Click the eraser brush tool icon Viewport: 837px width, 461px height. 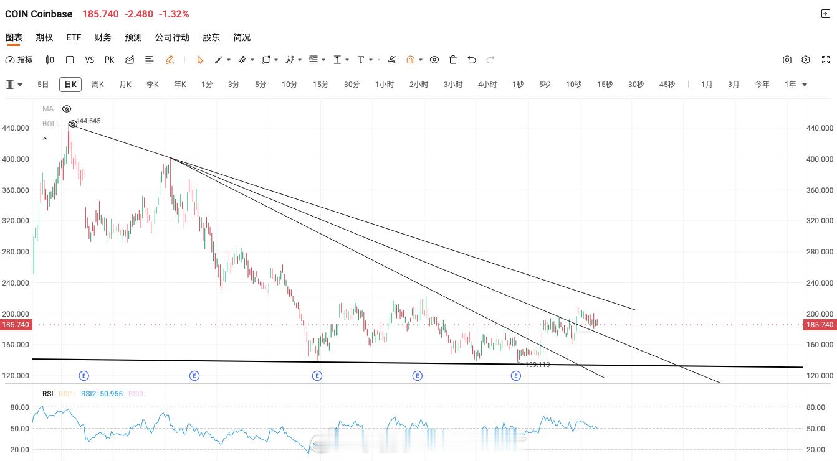pyautogui.click(x=391, y=60)
